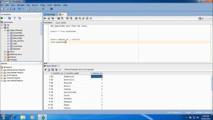Viewport: 213px width, 120px height.
Task: Click the 'Argentina' cell
Action: coord(69,77)
